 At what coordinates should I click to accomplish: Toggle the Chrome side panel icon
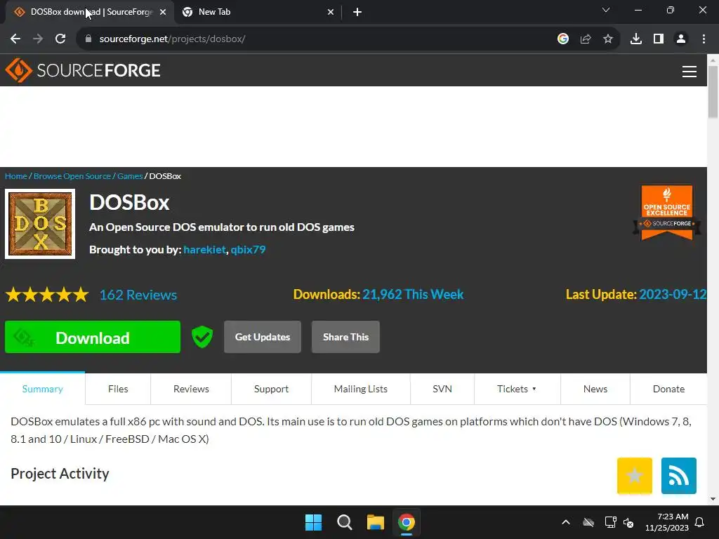click(659, 39)
